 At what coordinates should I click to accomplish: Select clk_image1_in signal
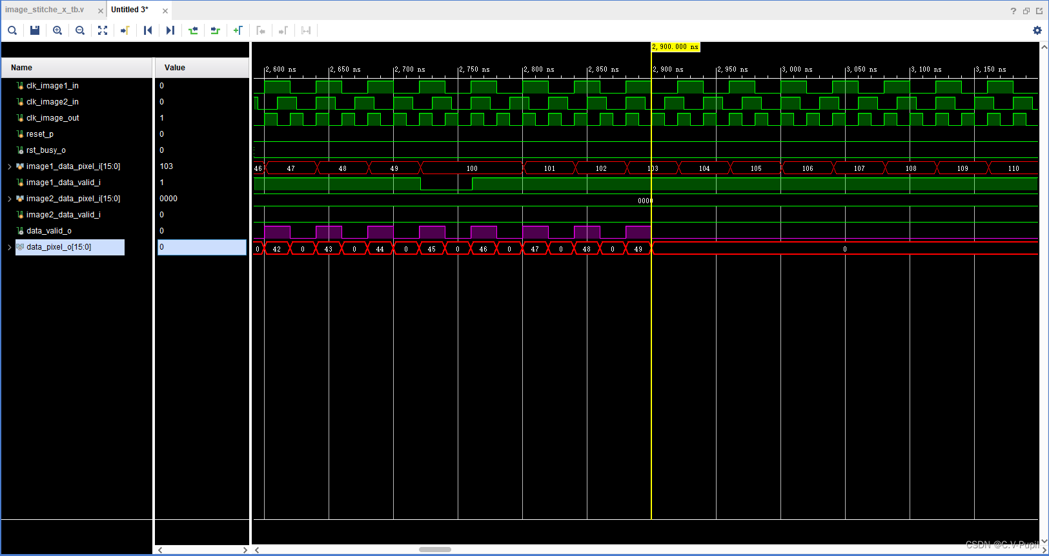(52, 86)
